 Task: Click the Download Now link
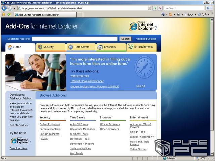18,148
